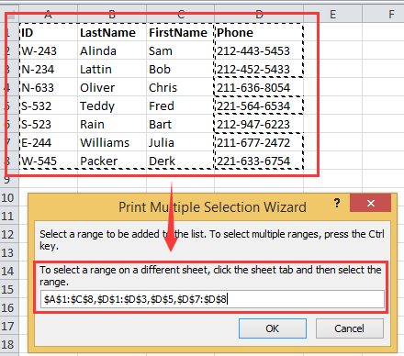Select phone cell 211-636-8054
Screen dimensions: 404x356
259,87
